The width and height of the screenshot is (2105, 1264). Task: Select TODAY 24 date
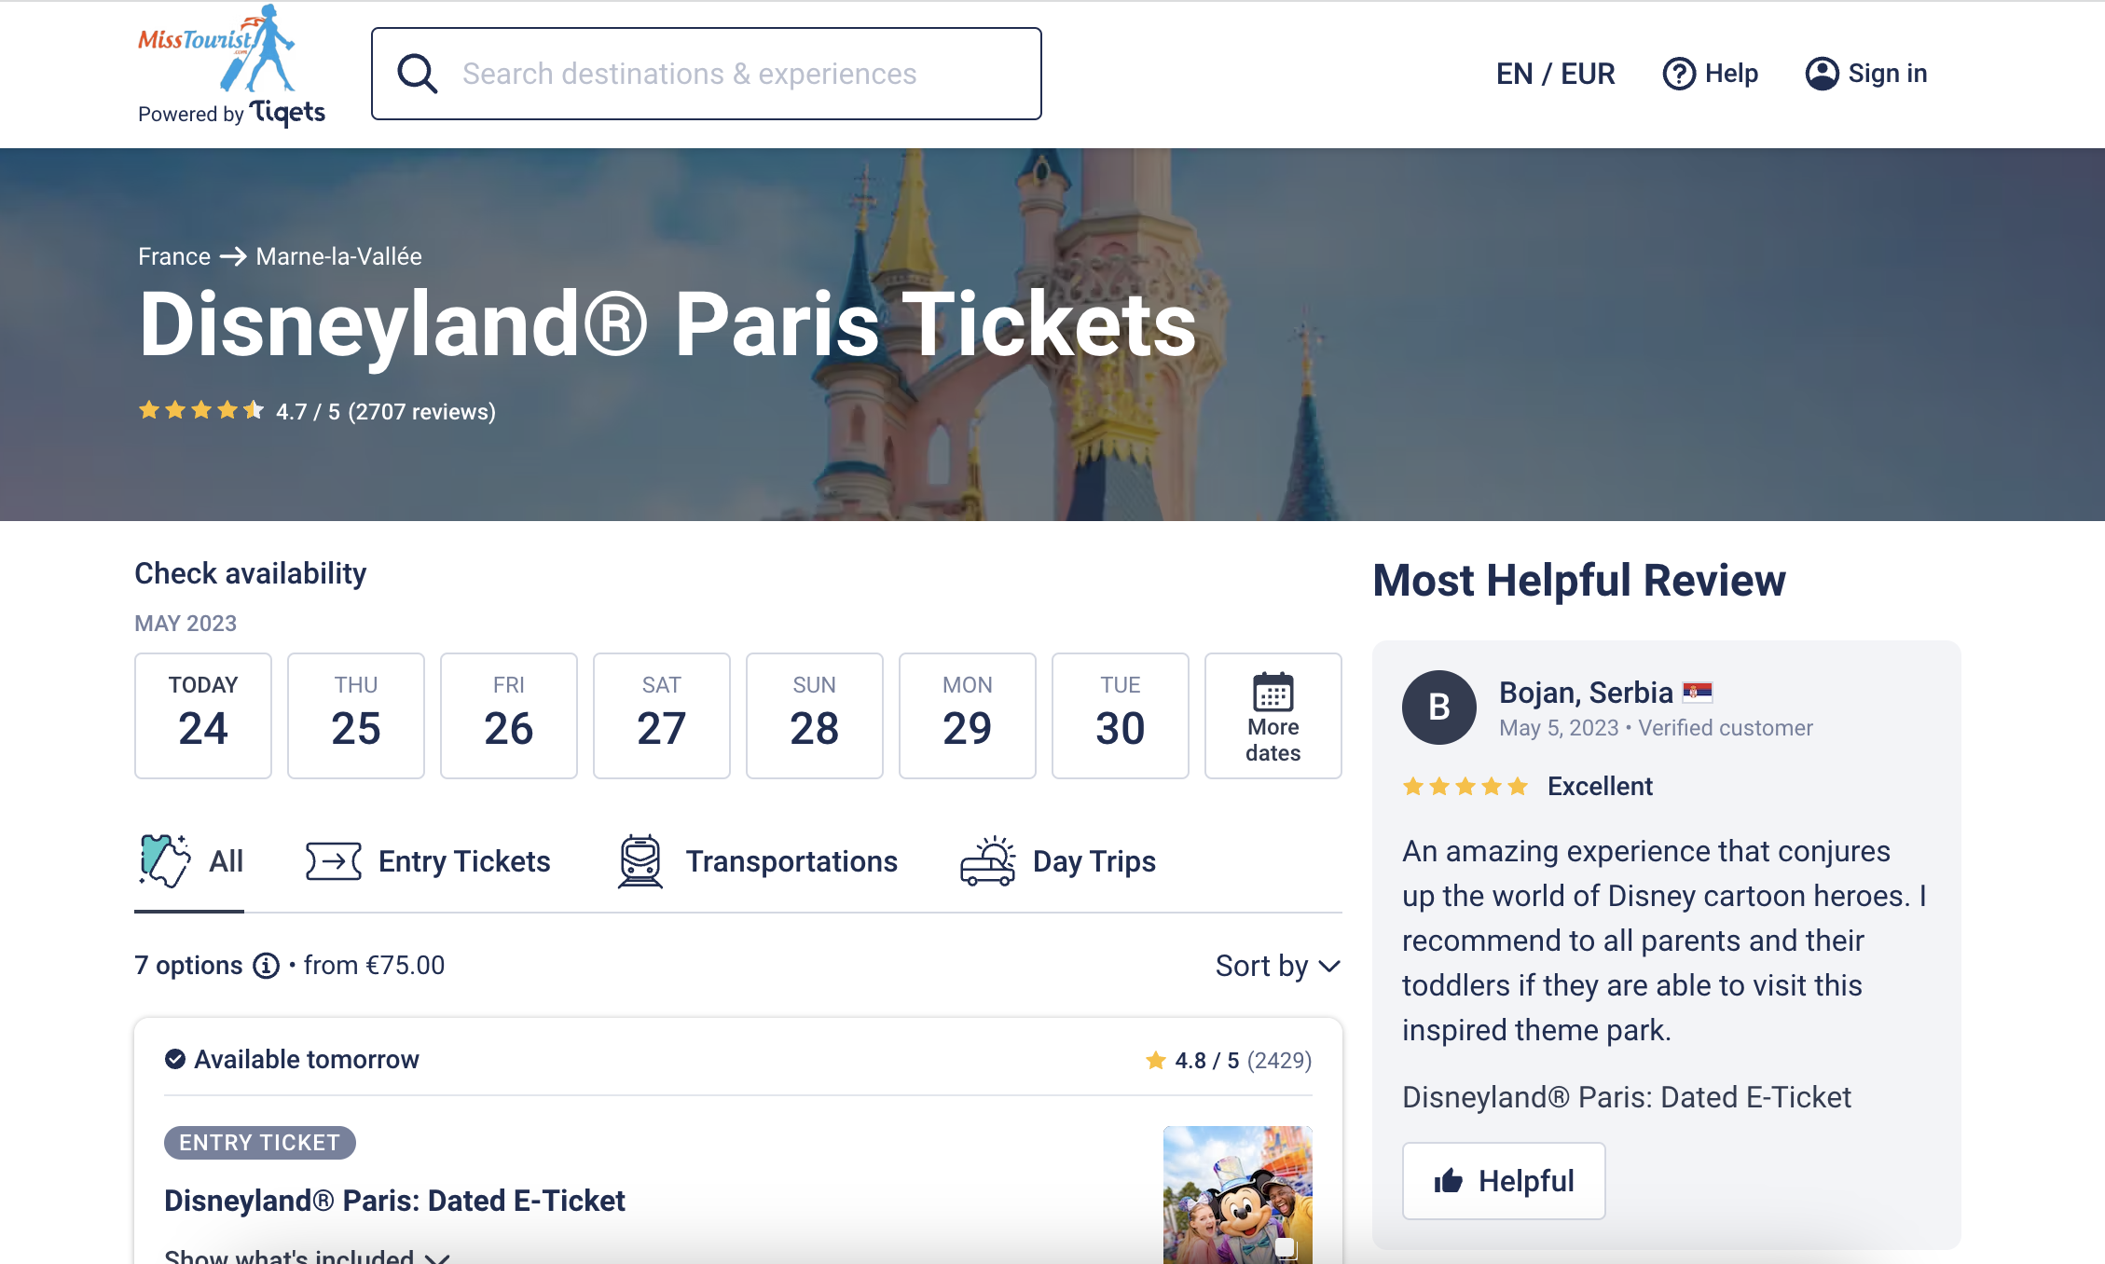click(203, 716)
